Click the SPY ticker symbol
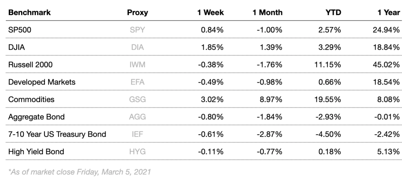413x180 pixels. click(x=137, y=30)
